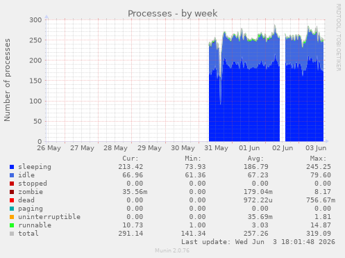Viewport: 345px width, 258px height.
Task: Click the '150' y-axis tick label
Action: click(x=35, y=81)
